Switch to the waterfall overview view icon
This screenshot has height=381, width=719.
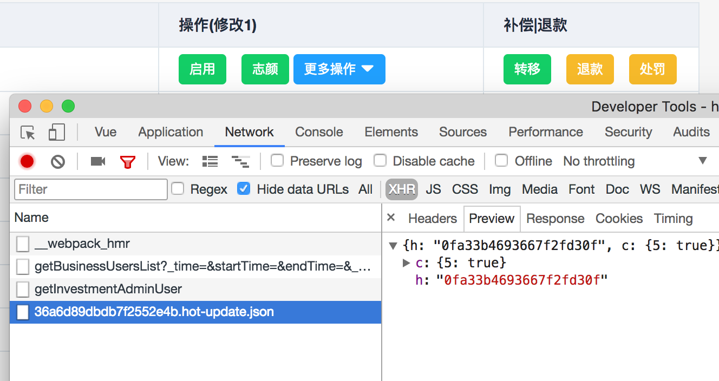click(240, 161)
